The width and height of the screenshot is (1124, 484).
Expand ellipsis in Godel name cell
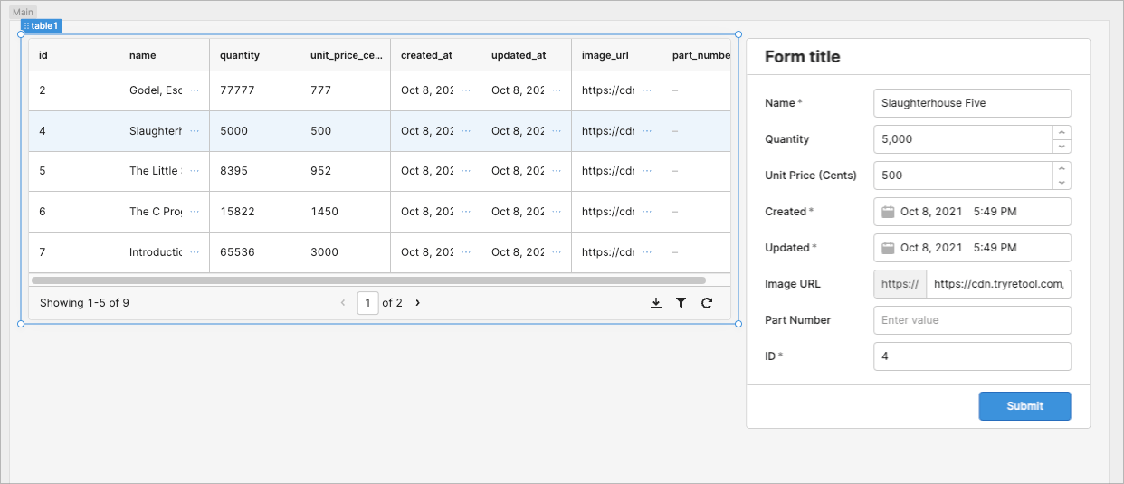click(195, 90)
